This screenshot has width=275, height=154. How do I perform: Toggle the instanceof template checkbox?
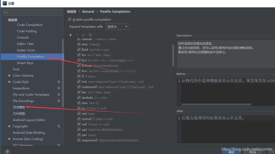(x=79, y=87)
